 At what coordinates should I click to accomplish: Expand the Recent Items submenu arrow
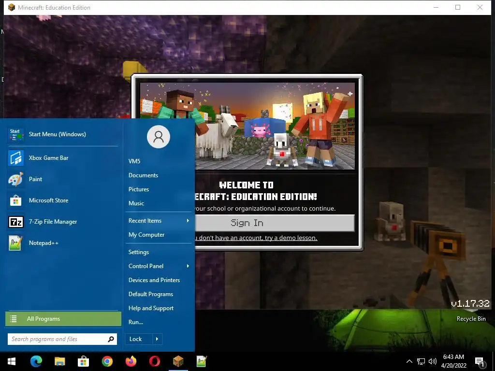188,221
